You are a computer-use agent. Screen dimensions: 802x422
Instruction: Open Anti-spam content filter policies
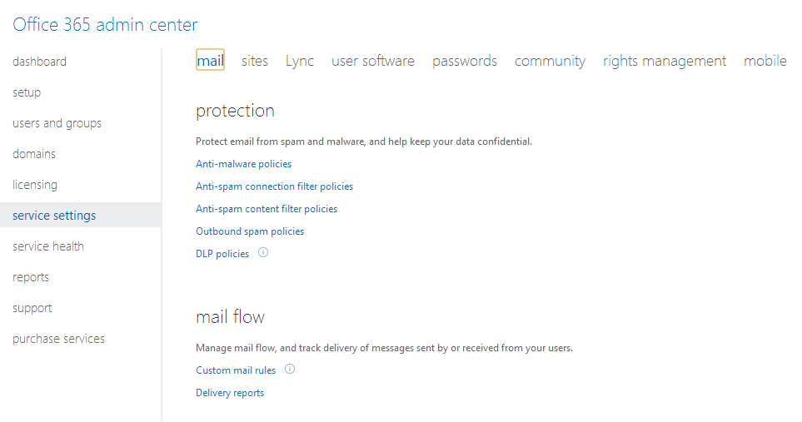pos(267,209)
